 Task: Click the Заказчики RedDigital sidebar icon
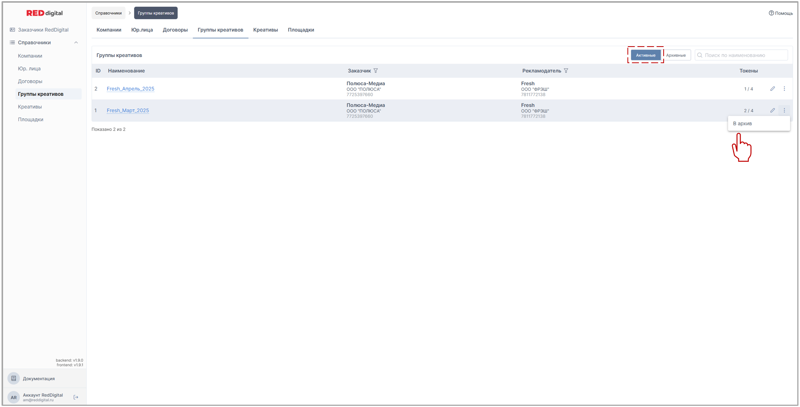[x=12, y=30]
